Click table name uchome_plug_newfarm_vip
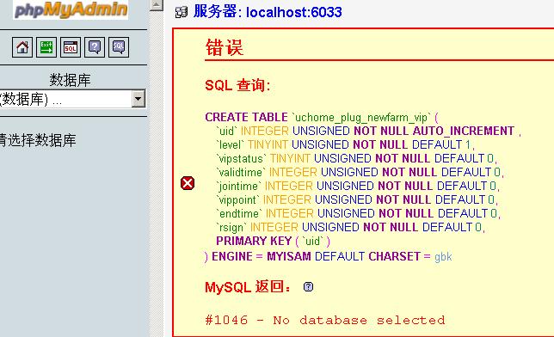The width and height of the screenshot is (554, 337). [361, 117]
